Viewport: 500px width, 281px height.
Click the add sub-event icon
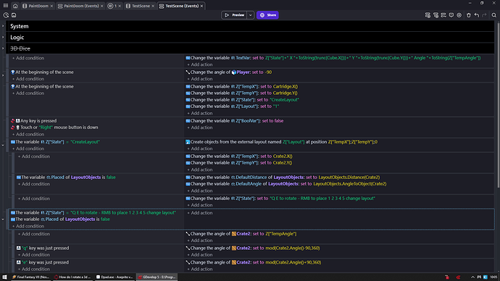436,15
